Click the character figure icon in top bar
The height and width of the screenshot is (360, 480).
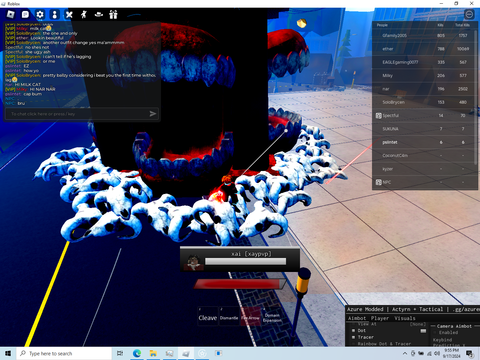(x=55, y=14)
